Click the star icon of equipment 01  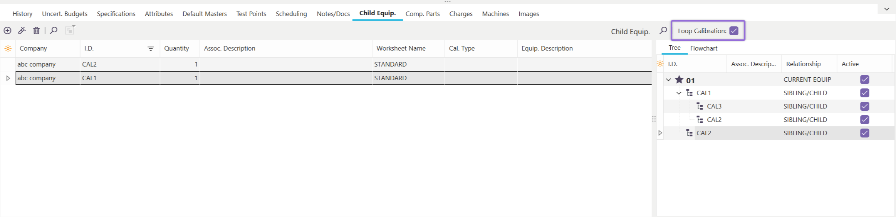pos(679,80)
